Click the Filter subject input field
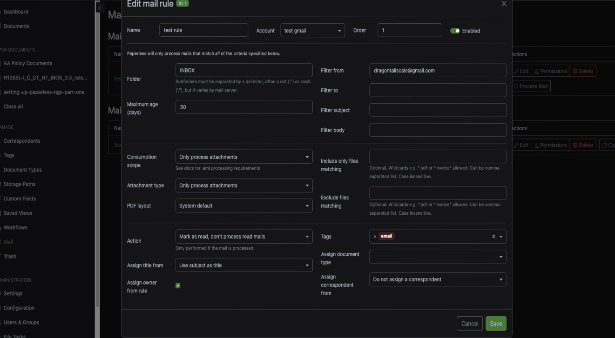Viewport: 615px width, 338px height. pyautogui.click(x=437, y=110)
